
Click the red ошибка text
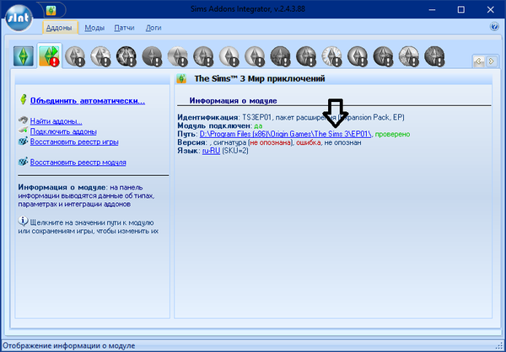pyautogui.click(x=309, y=142)
